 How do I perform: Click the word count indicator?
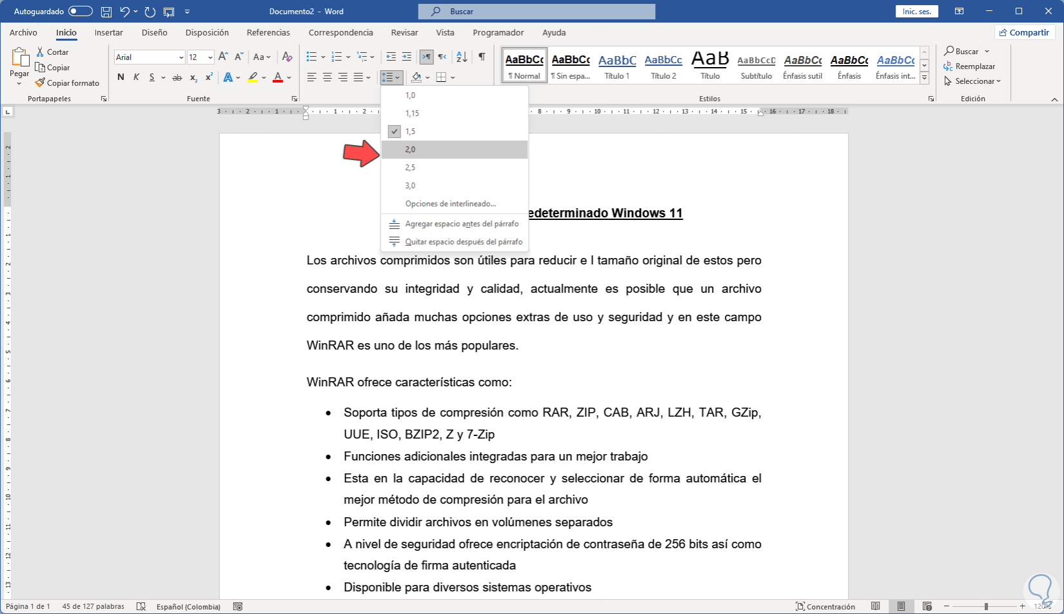[94, 606]
